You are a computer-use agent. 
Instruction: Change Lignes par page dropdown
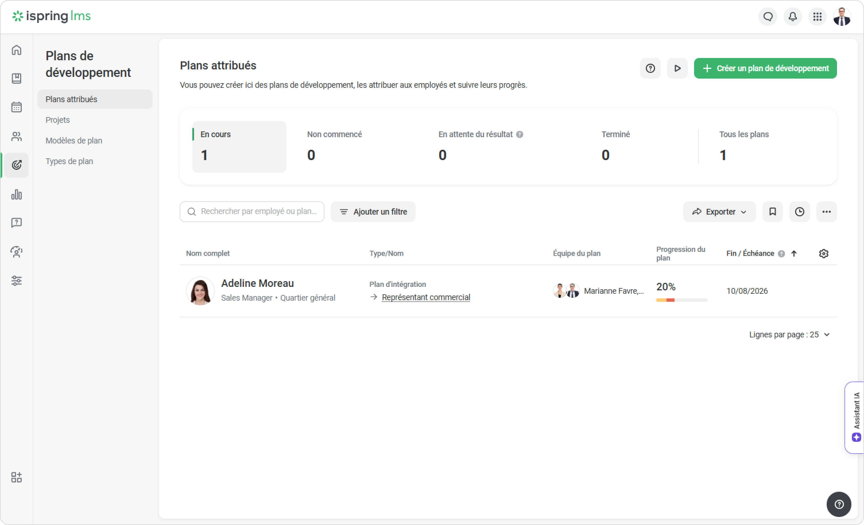coord(790,335)
